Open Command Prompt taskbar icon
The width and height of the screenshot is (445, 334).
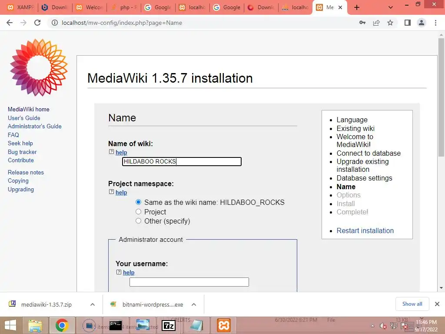(116, 325)
